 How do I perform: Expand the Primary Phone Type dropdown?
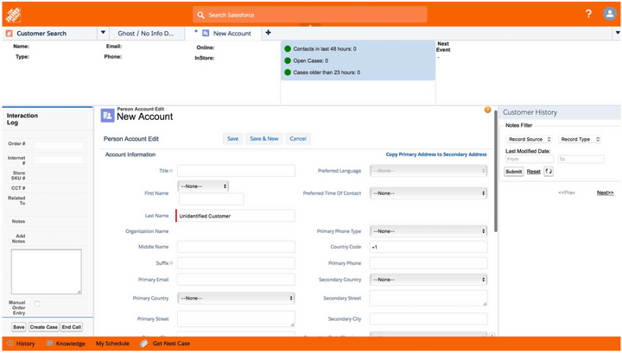(428, 230)
